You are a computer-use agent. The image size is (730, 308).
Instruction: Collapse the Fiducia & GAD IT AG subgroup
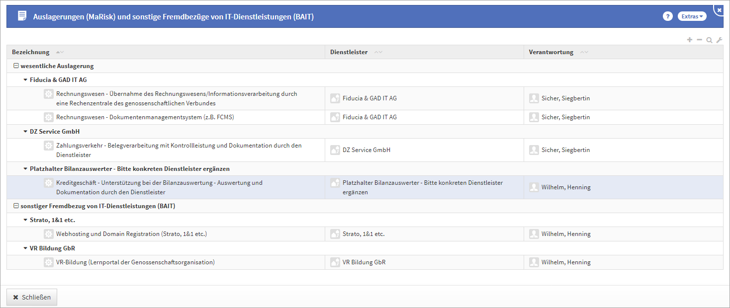click(25, 80)
